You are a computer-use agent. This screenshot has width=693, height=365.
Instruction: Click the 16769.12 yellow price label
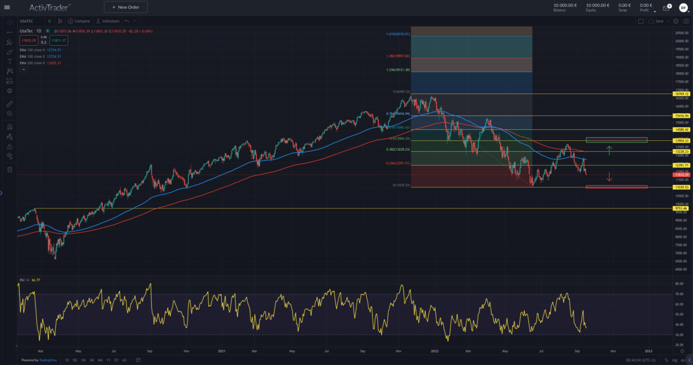coord(682,94)
